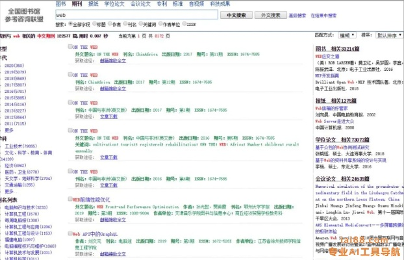Viewport: 404px width, 260px height.
Task: Filter by subject 天文学、地球科学
Action: tap(29, 179)
